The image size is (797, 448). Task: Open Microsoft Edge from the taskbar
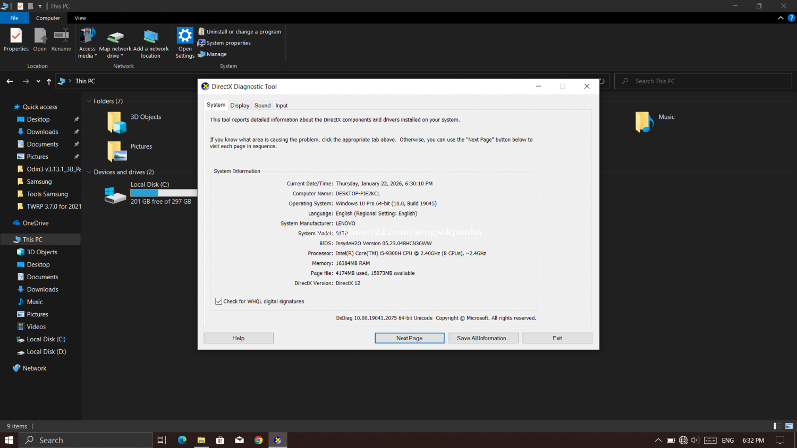click(x=182, y=440)
